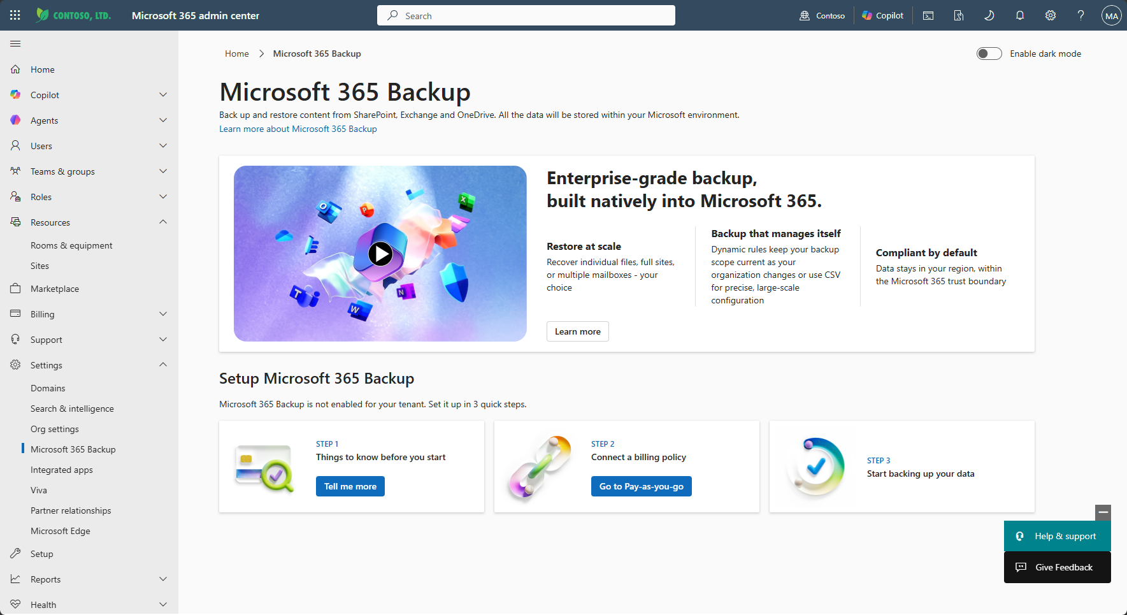This screenshot has width=1127, height=615.
Task: Open Microsoft Edge settings in sidebar
Action: point(61,531)
